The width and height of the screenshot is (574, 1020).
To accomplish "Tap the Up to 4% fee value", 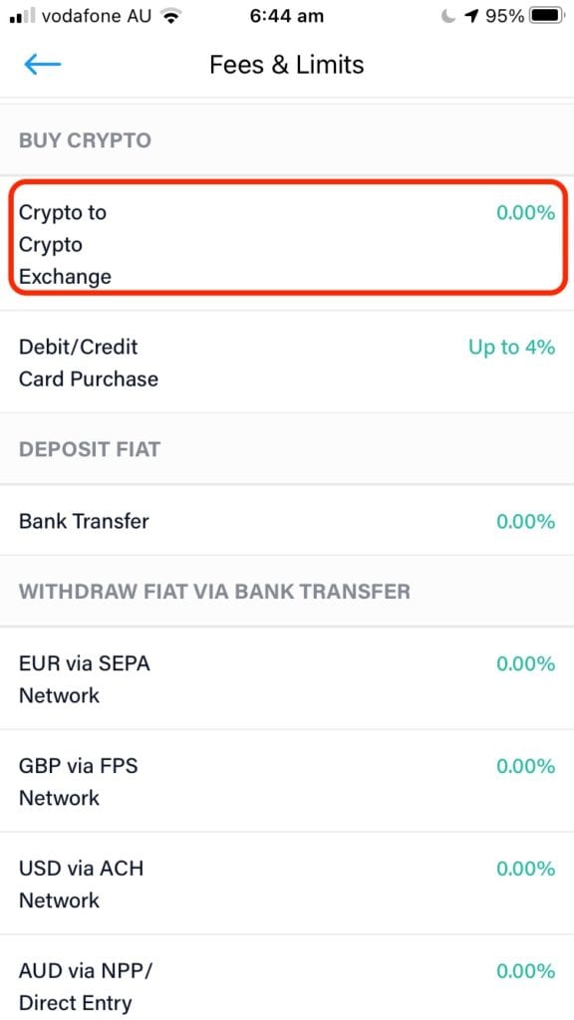I will pos(511,347).
